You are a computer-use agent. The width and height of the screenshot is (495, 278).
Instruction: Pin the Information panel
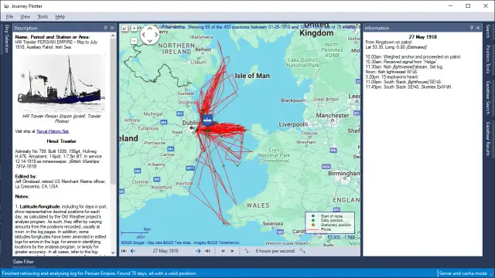[471, 28]
